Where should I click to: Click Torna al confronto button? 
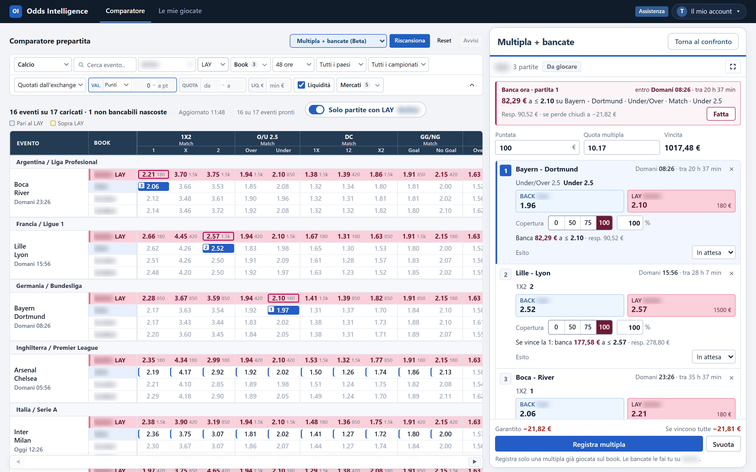(x=703, y=41)
